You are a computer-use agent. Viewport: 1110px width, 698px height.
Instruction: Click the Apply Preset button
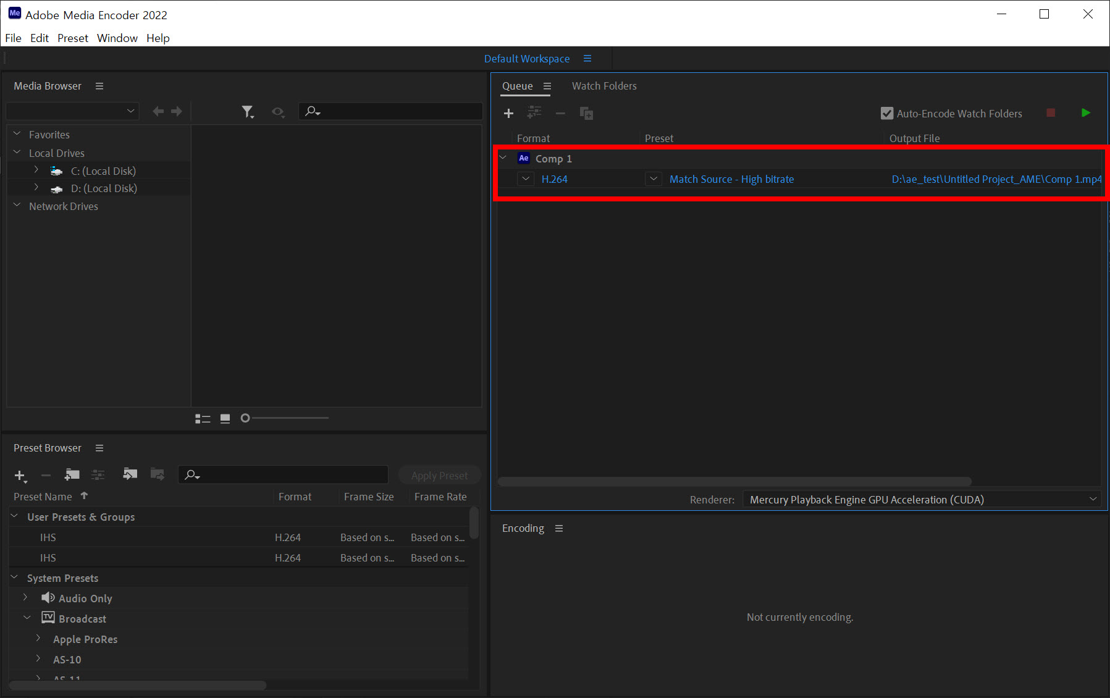439,475
